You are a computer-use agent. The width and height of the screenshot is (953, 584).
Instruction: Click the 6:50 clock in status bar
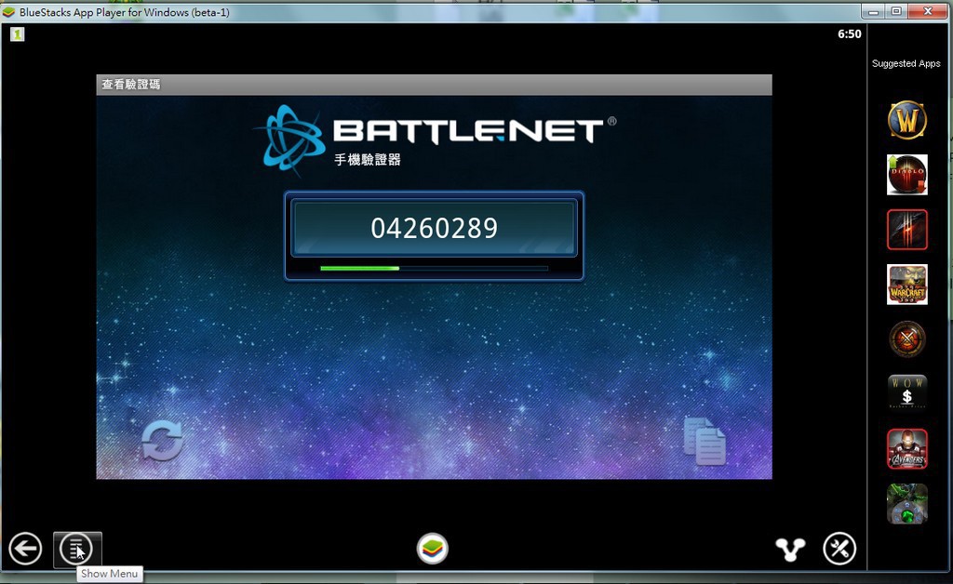click(849, 34)
